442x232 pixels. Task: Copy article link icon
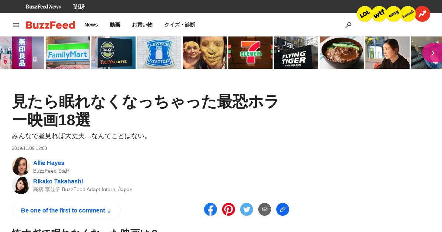[283, 210]
